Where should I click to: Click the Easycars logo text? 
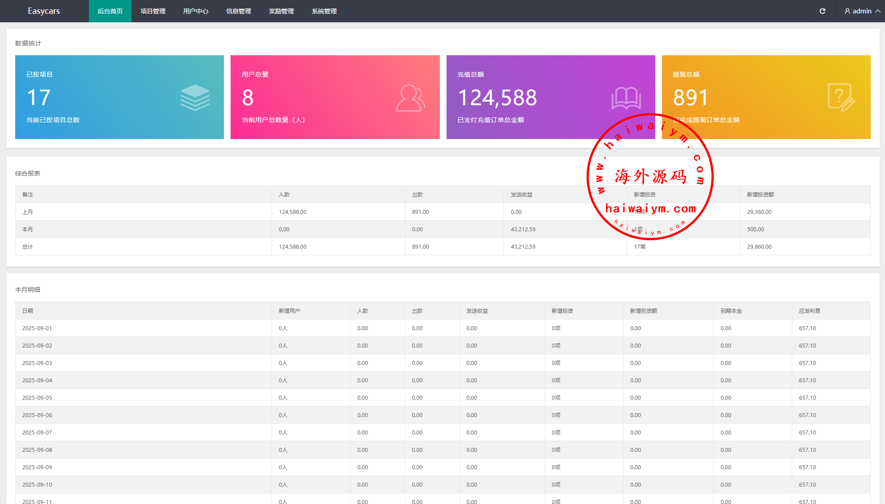[44, 11]
